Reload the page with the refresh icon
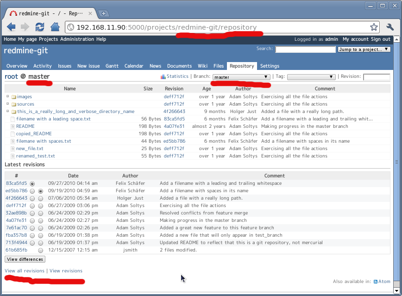402x296 pixels. (x=40, y=27)
